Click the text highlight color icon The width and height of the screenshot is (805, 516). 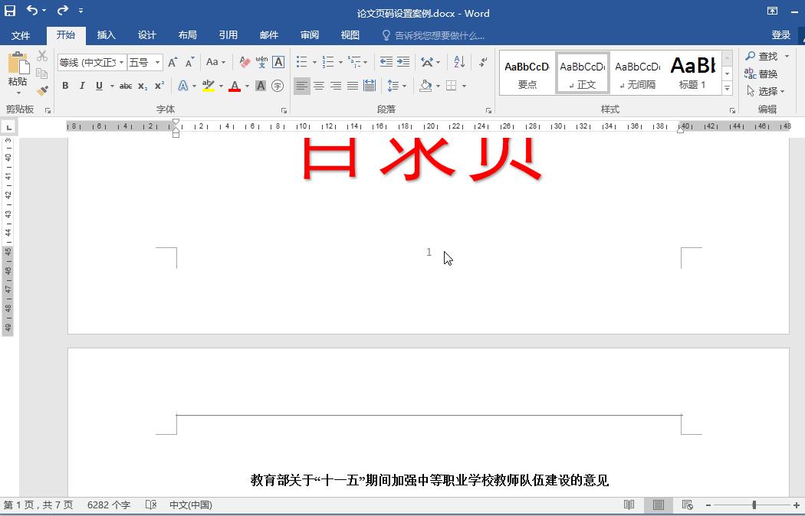click(207, 85)
